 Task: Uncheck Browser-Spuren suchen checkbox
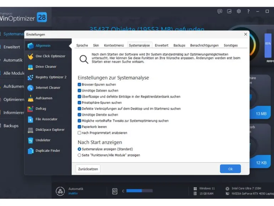79,84
